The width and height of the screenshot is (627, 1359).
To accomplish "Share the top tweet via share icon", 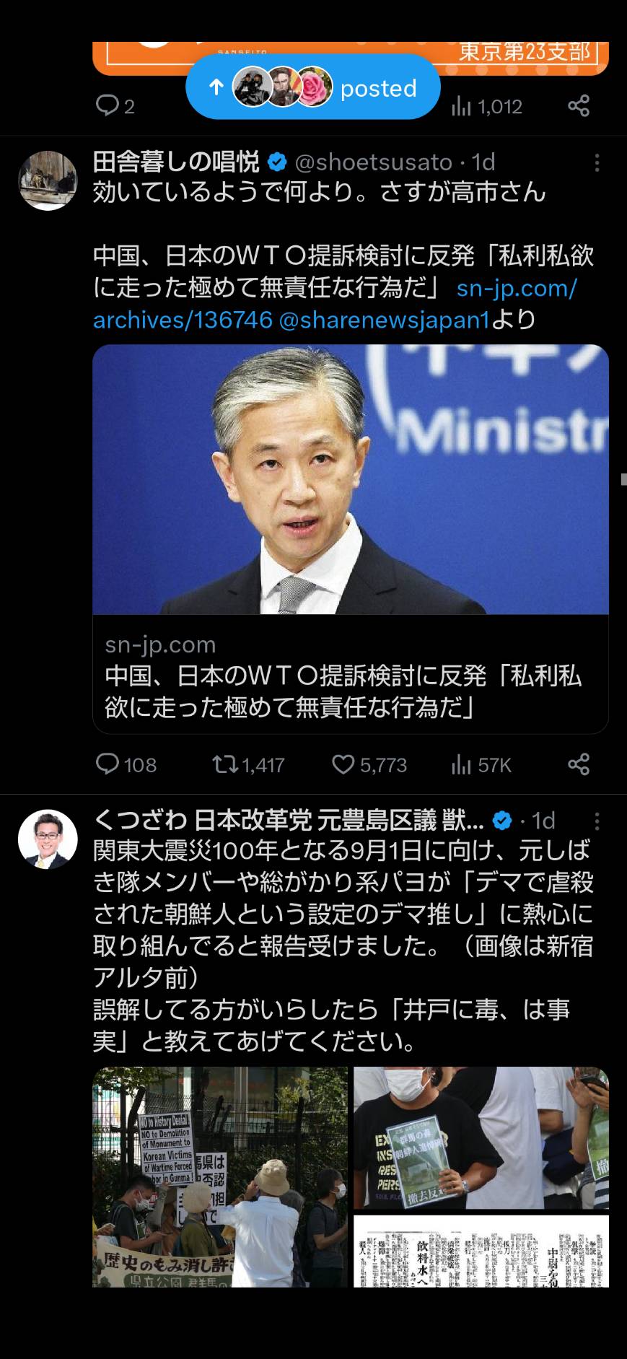I will click(x=579, y=106).
